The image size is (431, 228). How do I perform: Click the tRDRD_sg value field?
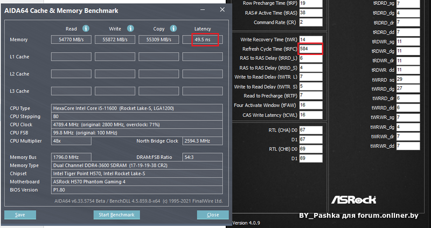coord(408,4)
